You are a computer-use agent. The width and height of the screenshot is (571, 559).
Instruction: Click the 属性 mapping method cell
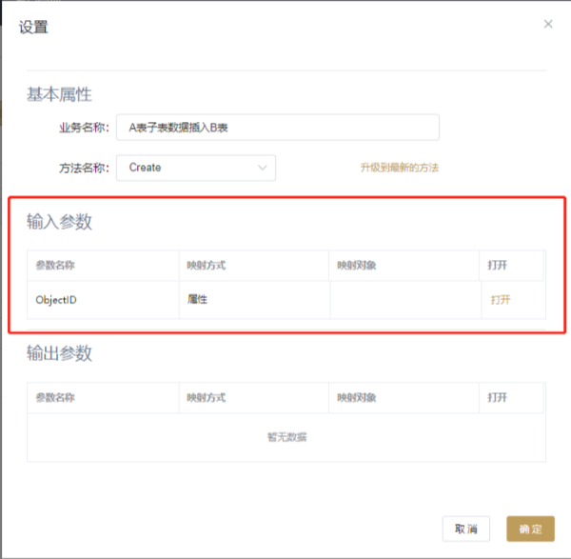pos(198,299)
